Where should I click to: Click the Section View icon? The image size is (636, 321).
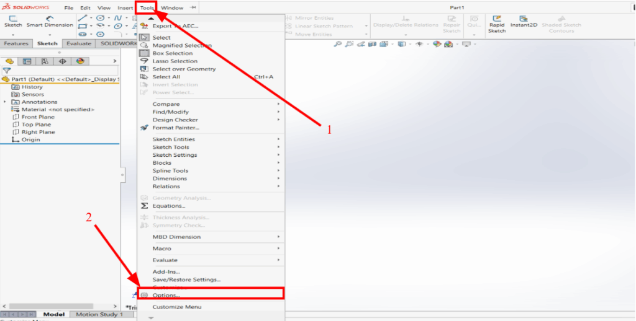click(372, 44)
